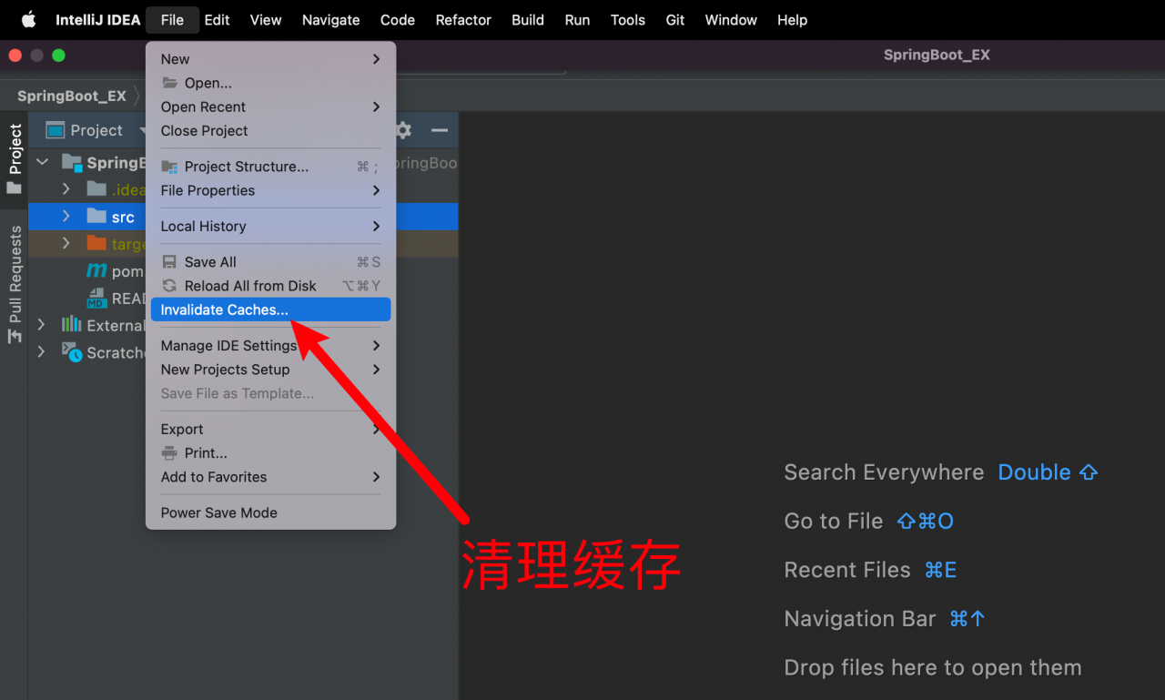
Task: Click the Scratches and Consoles icon
Action: tap(71, 352)
